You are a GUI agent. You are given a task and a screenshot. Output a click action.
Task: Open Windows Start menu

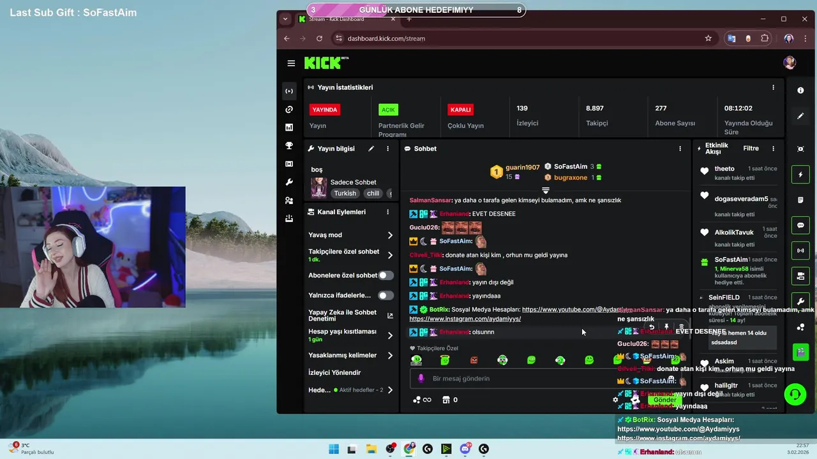point(333,449)
